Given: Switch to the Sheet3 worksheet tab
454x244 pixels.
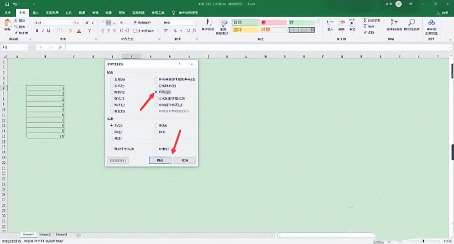Looking at the screenshot, I should click(61, 235).
